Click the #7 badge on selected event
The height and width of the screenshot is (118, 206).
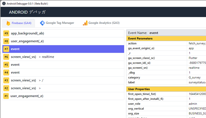coord(6,49)
